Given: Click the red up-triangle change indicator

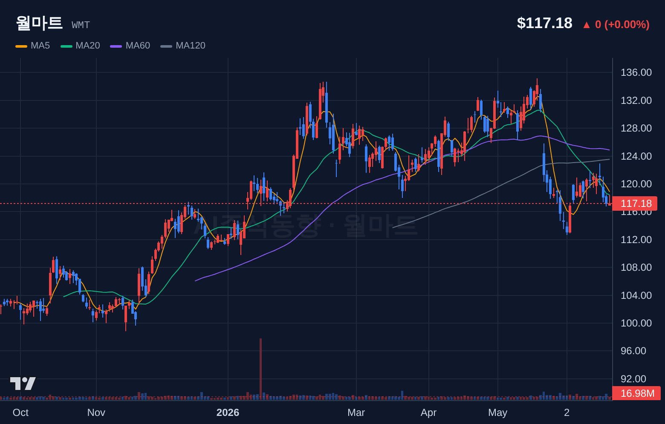Looking at the screenshot, I should (587, 25).
